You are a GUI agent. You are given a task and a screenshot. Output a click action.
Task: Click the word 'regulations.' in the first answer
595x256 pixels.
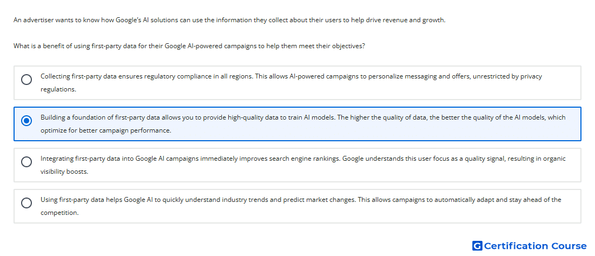(58, 90)
